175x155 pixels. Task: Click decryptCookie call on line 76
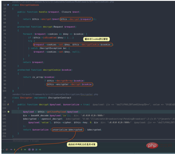click(91, 45)
